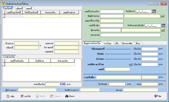Click บันทึก (save) button
Screen dimensions: 169x102
point(41,96)
